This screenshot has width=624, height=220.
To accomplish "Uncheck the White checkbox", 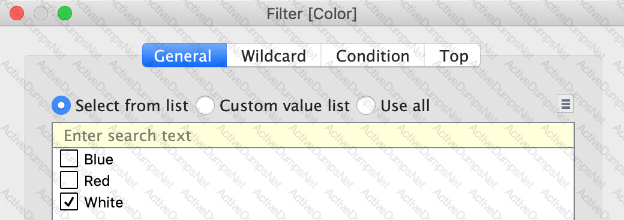I will [69, 201].
